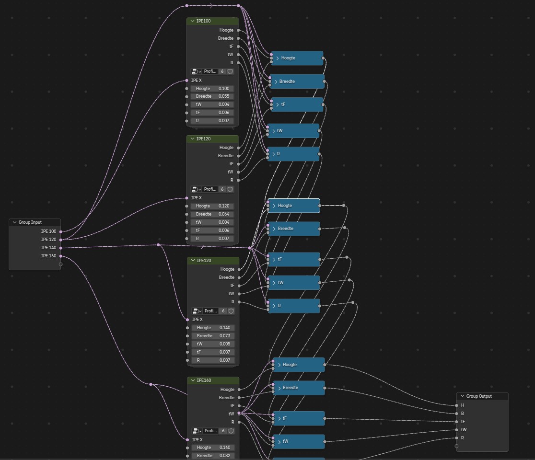Select the Breedte 0.082 value field
Screen dimensions: 535x460
pyautogui.click(x=213, y=456)
